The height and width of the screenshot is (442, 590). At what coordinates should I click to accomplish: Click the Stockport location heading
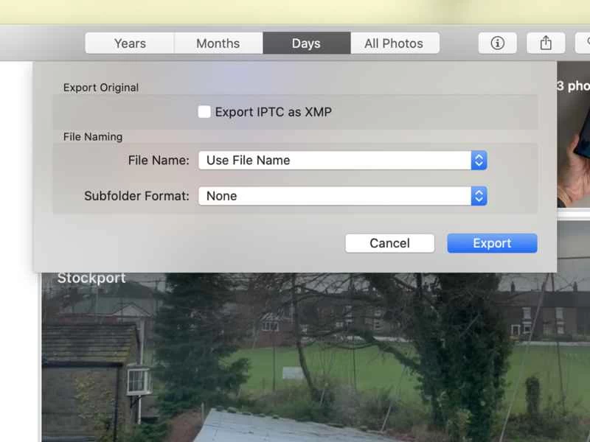91,278
